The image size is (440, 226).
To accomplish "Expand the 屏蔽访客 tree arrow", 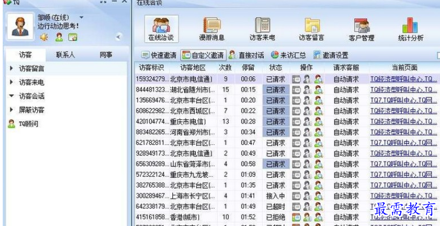I will [11, 110].
